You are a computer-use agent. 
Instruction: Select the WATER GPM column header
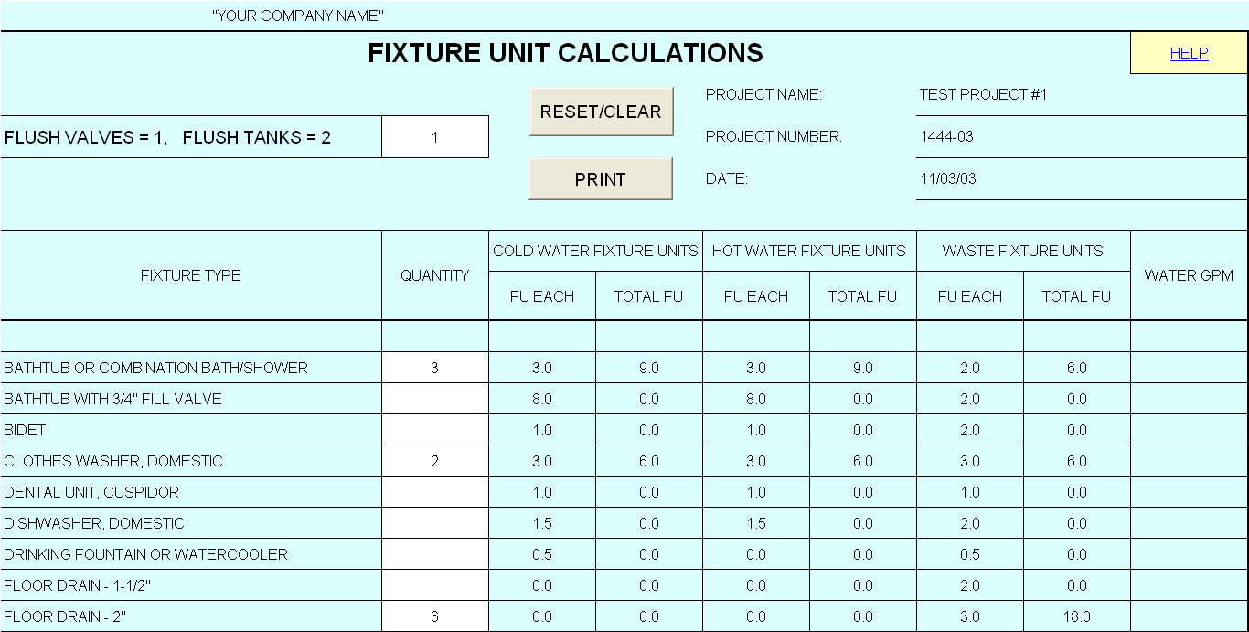1189,275
